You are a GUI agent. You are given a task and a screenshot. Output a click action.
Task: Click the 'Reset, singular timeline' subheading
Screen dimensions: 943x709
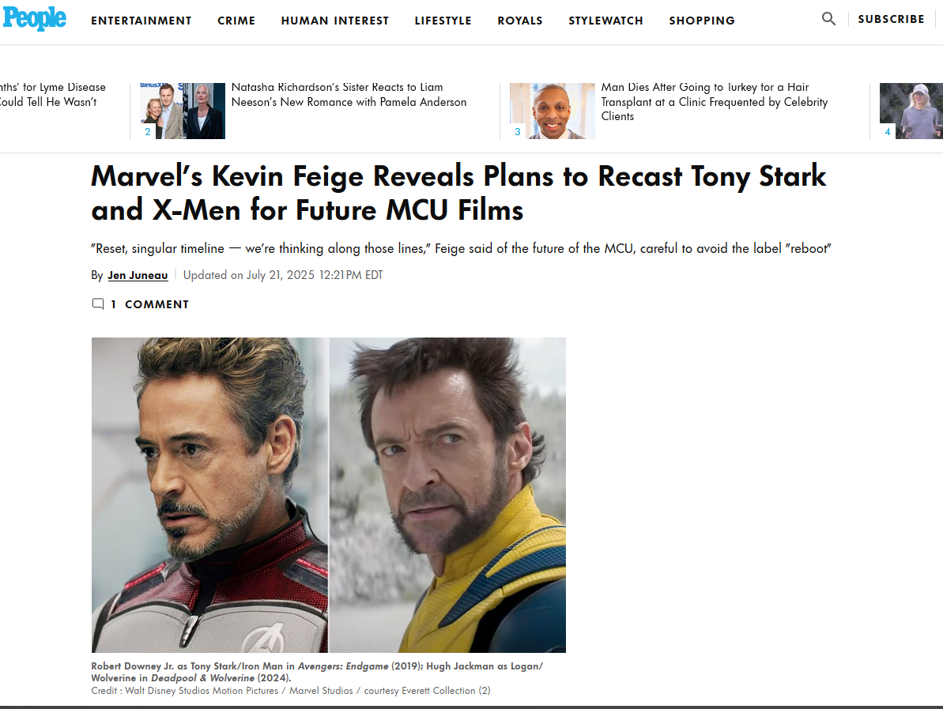tap(462, 248)
